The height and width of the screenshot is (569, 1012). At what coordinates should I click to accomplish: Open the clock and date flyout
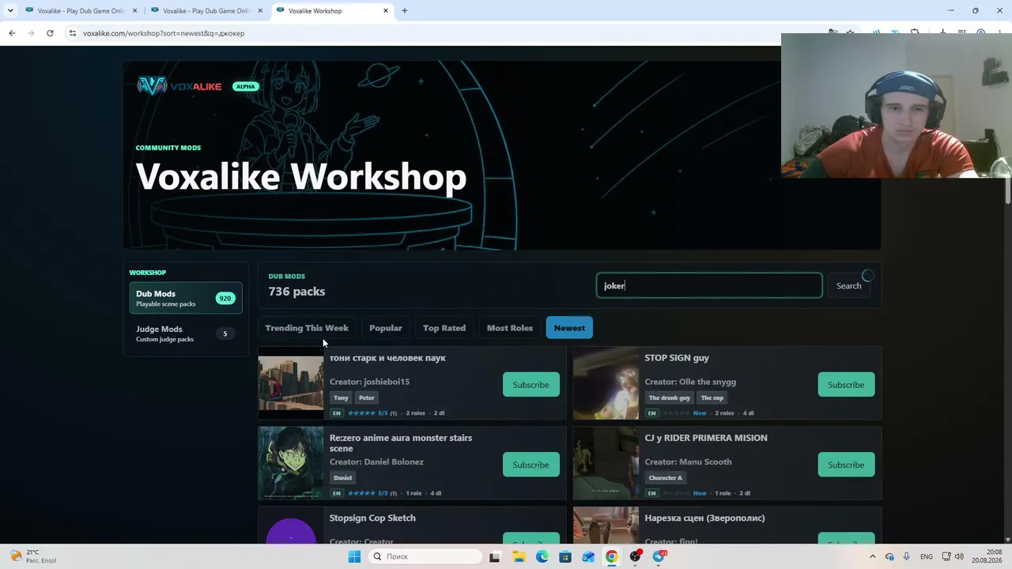click(x=987, y=556)
